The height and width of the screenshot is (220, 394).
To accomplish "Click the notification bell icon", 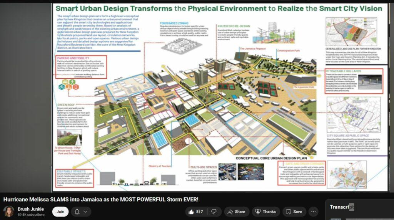I will click(77, 212).
